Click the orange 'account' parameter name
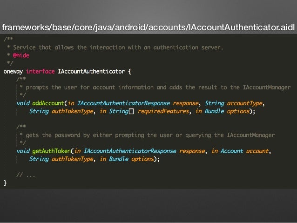This screenshot has height=223, width=297. pos(257,151)
